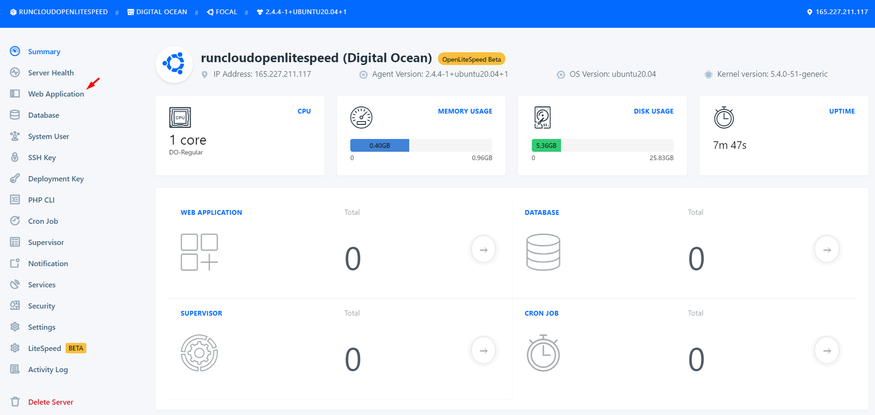The width and height of the screenshot is (875, 415).
Task: Click the Ubuntu logo server avatar
Action: pyautogui.click(x=174, y=65)
